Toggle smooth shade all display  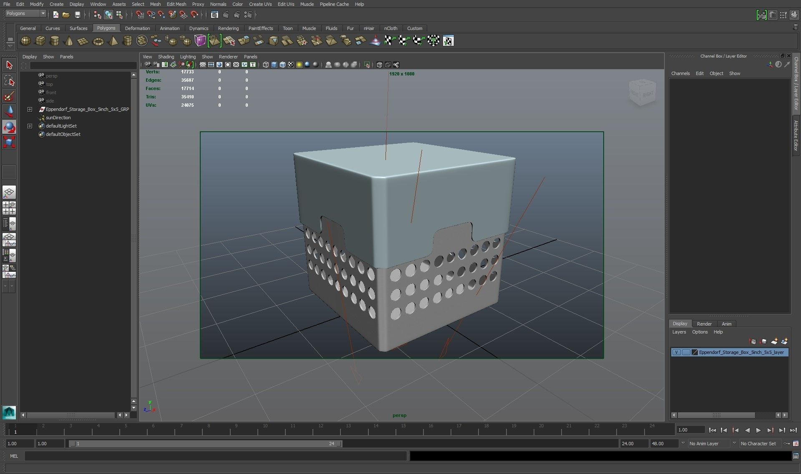tap(274, 65)
